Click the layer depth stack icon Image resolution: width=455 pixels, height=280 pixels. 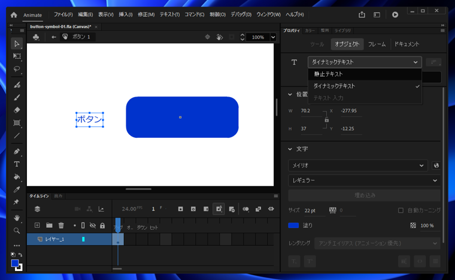pyautogui.click(x=37, y=209)
